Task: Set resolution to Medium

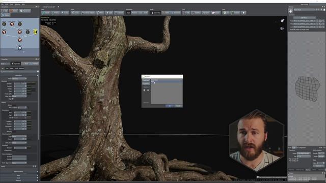Action: click(x=134, y=13)
